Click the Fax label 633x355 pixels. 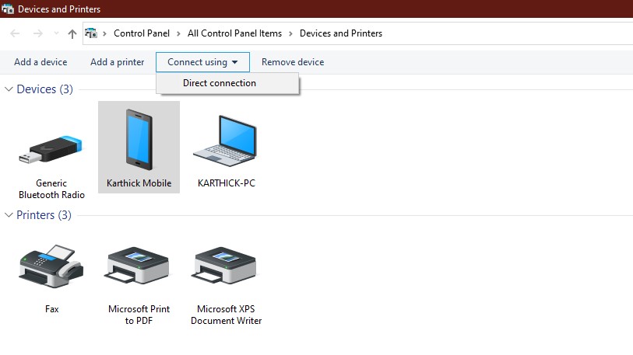coord(51,309)
